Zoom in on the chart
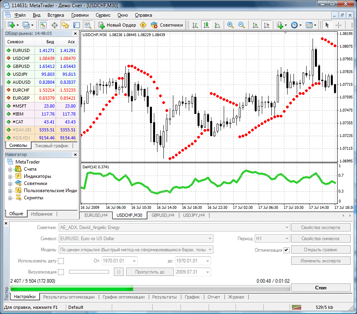357x314 pixels. (x=230, y=25)
